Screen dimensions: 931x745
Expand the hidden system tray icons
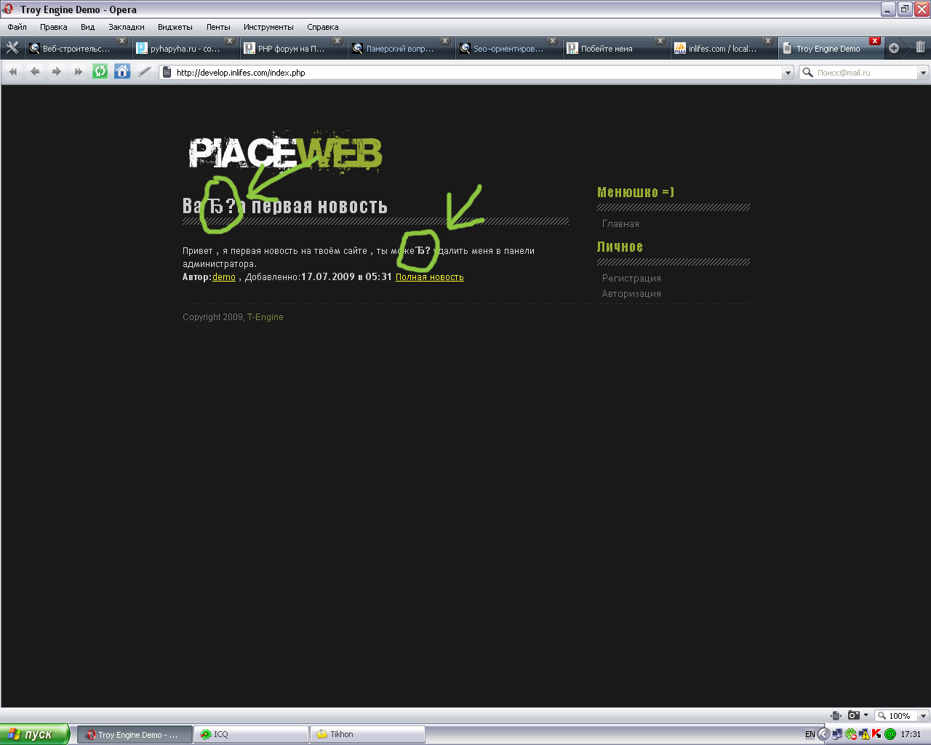[x=824, y=734]
